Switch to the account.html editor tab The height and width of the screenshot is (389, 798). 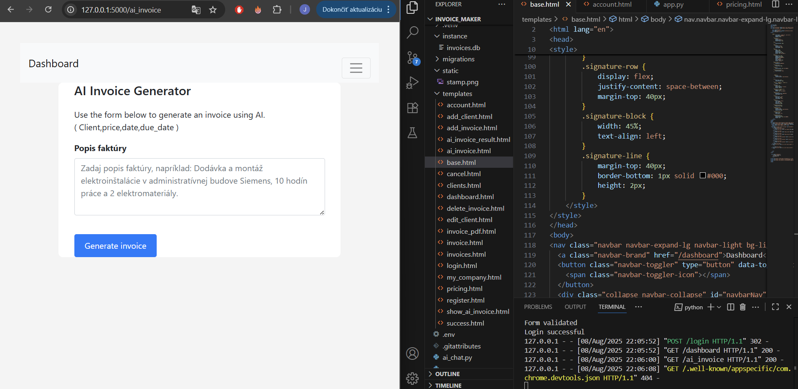612,5
